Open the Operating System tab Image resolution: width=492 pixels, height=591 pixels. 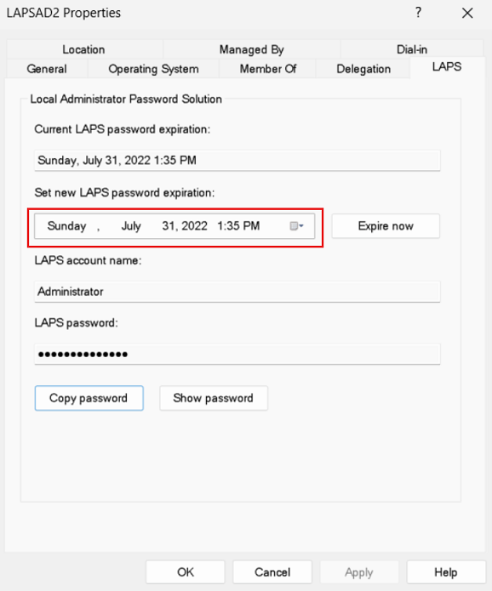pyautogui.click(x=153, y=69)
